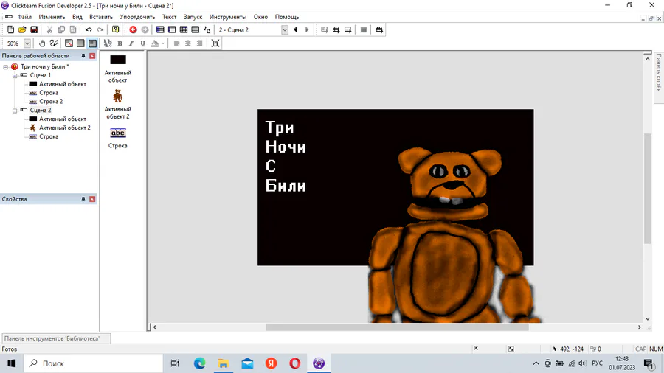Close the 'Свойства' panel
Image resolution: width=664 pixels, height=373 pixels.
click(92, 199)
